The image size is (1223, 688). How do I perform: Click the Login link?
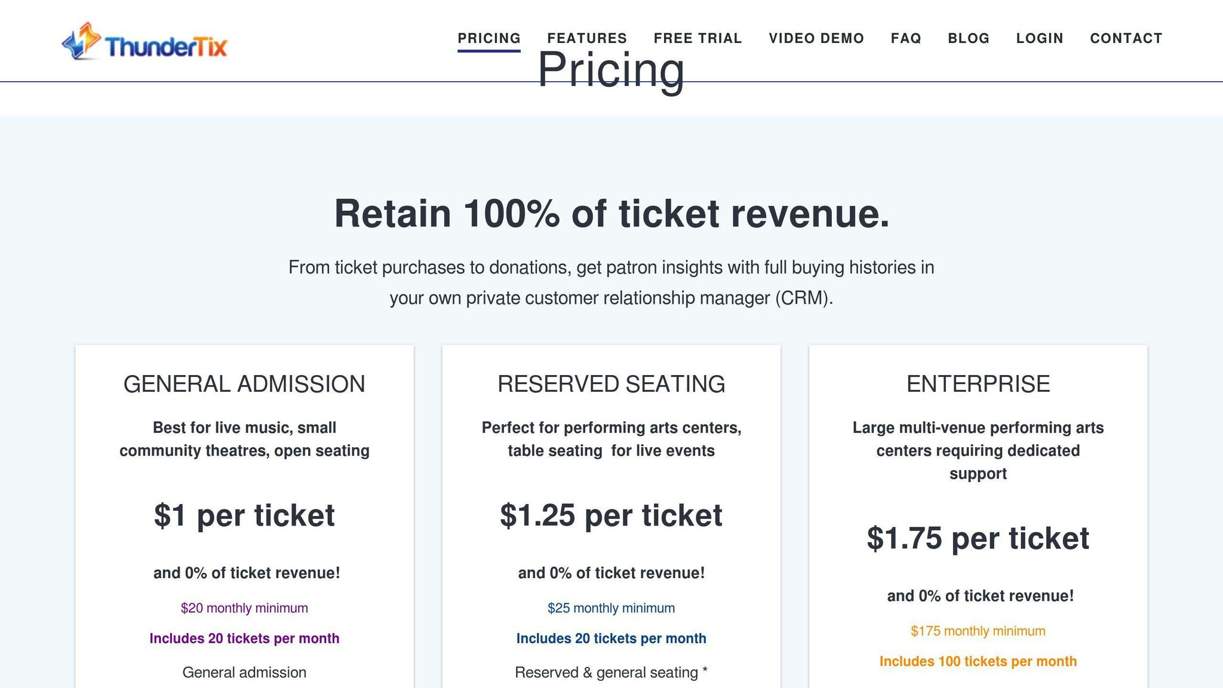1040,38
